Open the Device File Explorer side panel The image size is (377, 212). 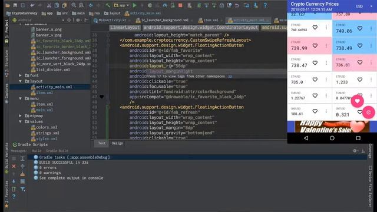371,186
